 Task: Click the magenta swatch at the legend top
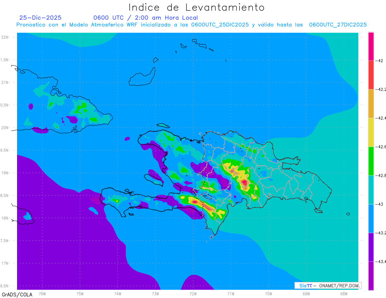coord(371,46)
